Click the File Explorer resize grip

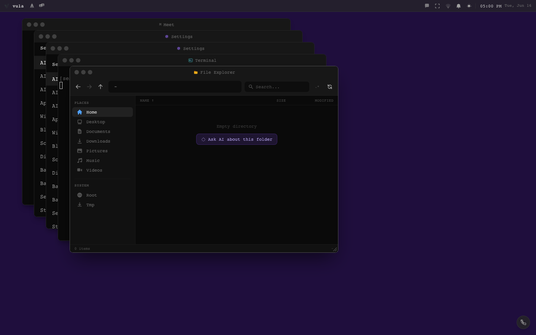point(335,249)
